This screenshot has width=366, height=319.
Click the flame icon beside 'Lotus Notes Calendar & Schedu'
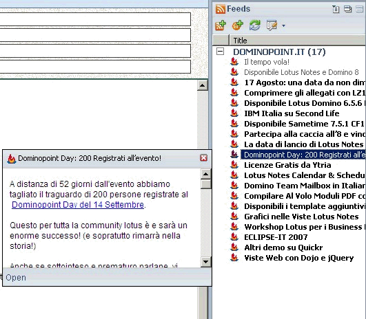[x=234, y=175]
